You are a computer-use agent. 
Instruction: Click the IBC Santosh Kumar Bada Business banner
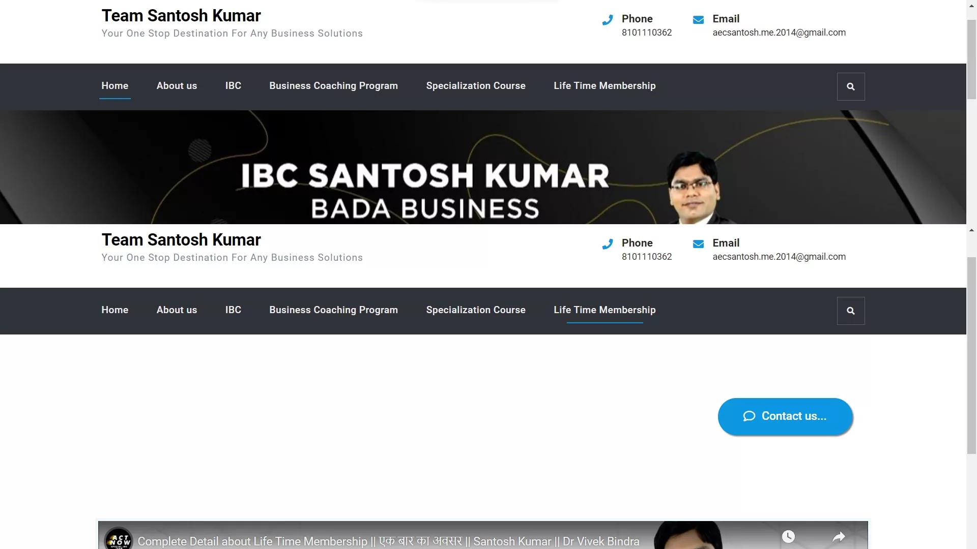click(483, 167)
